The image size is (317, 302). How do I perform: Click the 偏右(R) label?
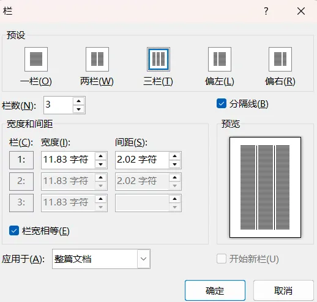click(280, 81)
